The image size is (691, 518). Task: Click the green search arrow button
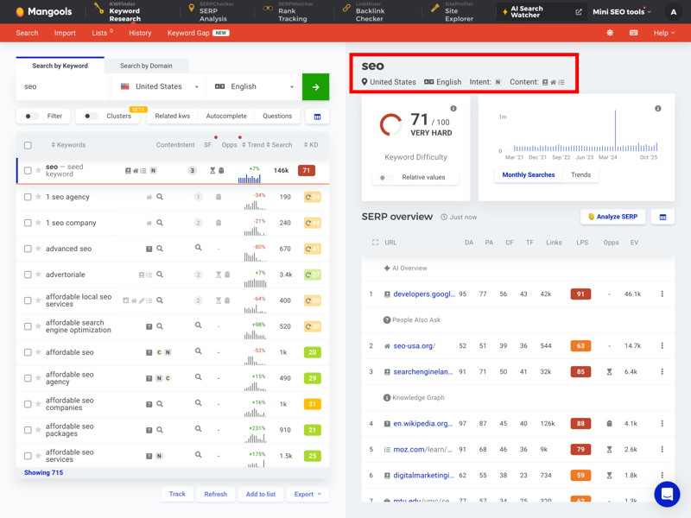(315, 86)
